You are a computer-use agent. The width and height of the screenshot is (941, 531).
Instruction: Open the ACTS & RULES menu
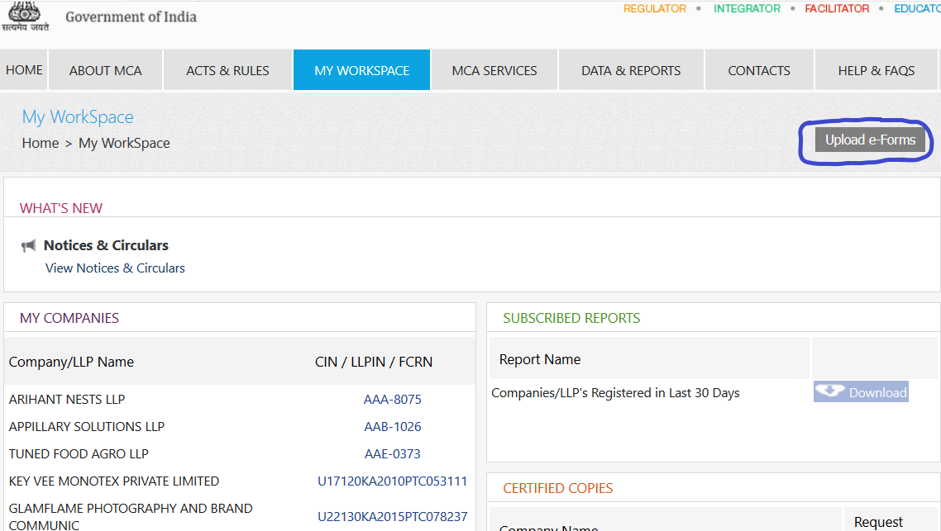point(227,70)
